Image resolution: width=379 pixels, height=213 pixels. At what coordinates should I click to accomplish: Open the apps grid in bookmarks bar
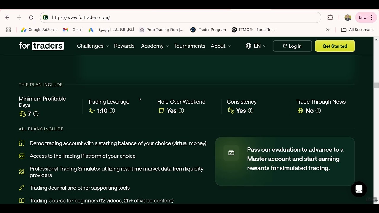tap(9, 30)
